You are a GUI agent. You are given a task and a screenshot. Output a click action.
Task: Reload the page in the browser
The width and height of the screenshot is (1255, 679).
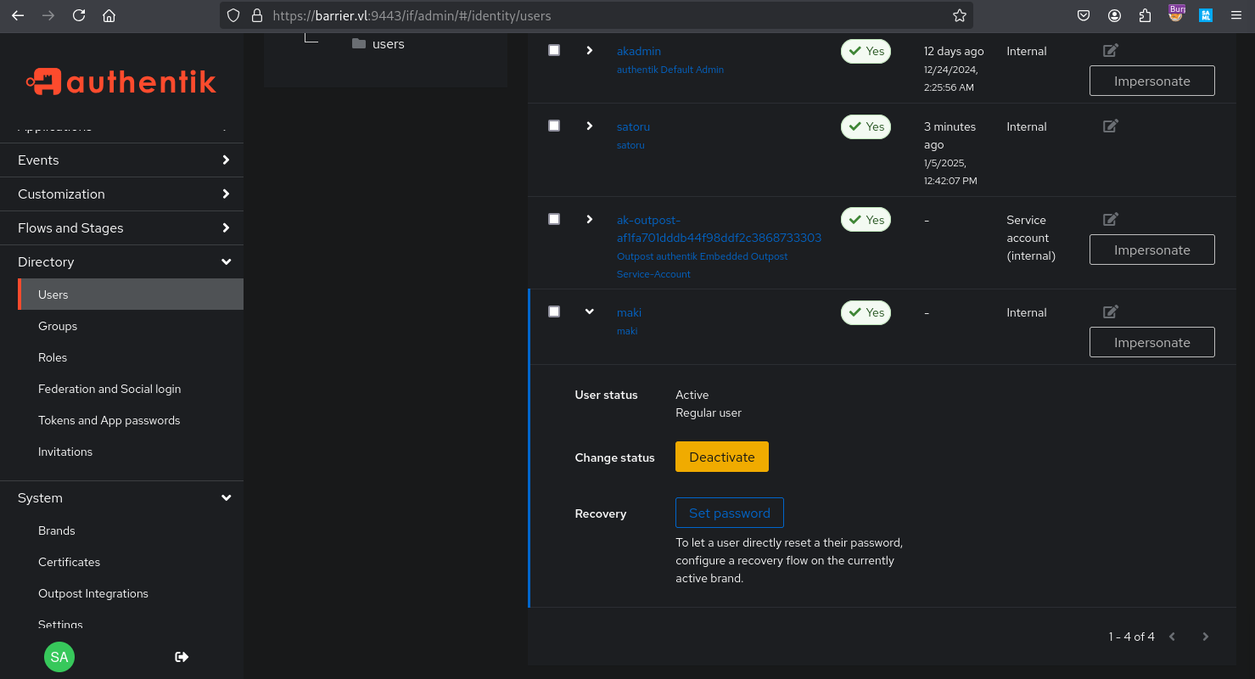(x=79, y=15)
